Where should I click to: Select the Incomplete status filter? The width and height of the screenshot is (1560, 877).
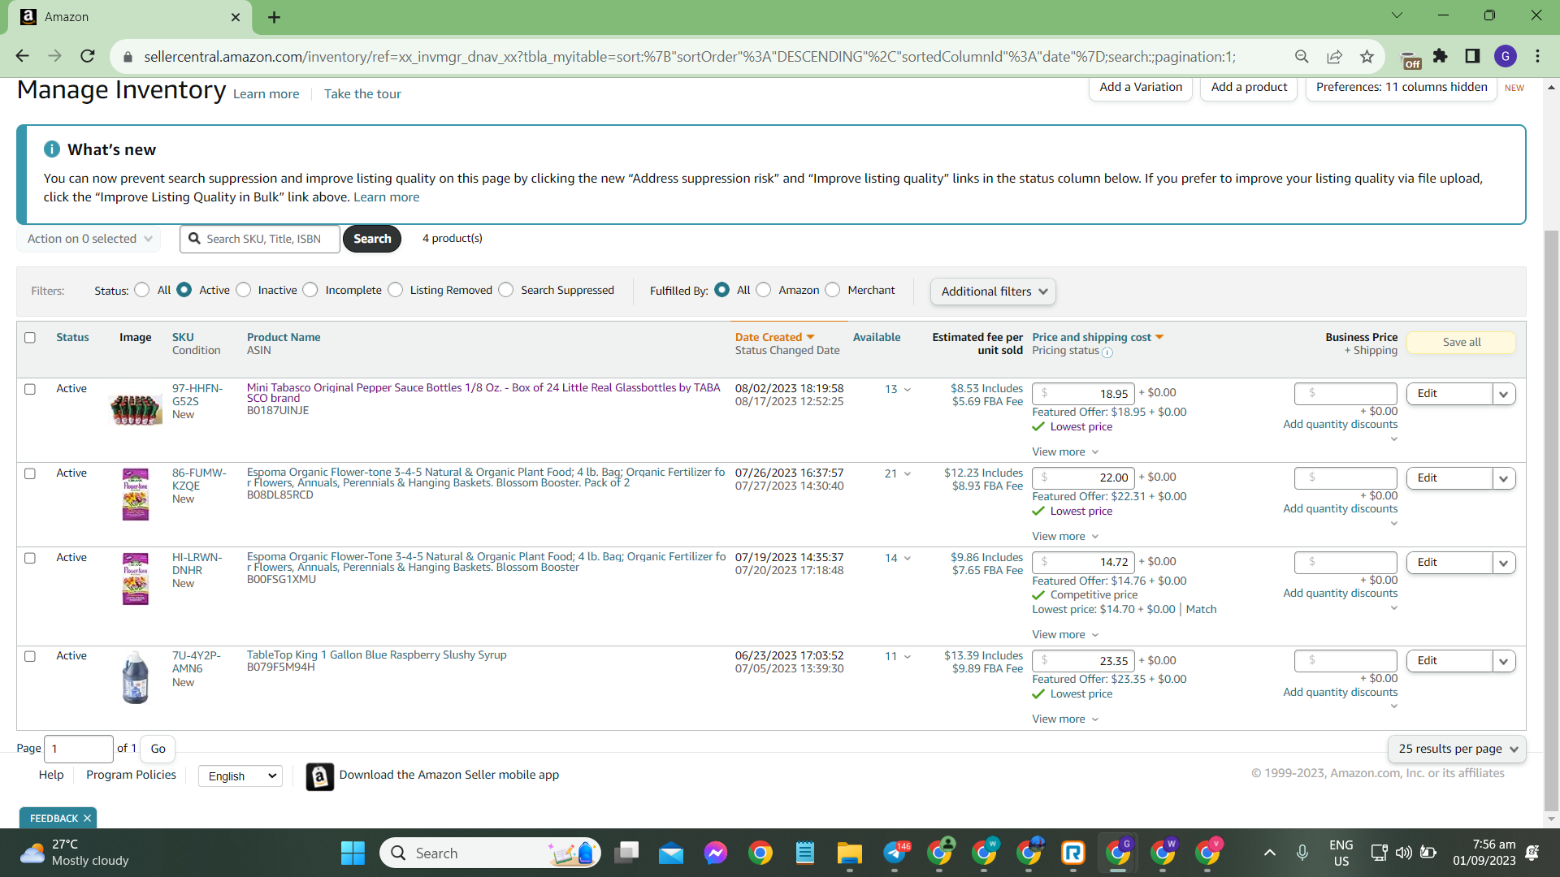click(x=310, y=290)
